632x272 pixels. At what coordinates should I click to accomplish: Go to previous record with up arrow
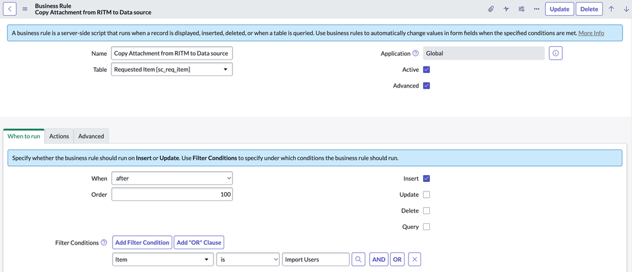[x=611, y=9]
